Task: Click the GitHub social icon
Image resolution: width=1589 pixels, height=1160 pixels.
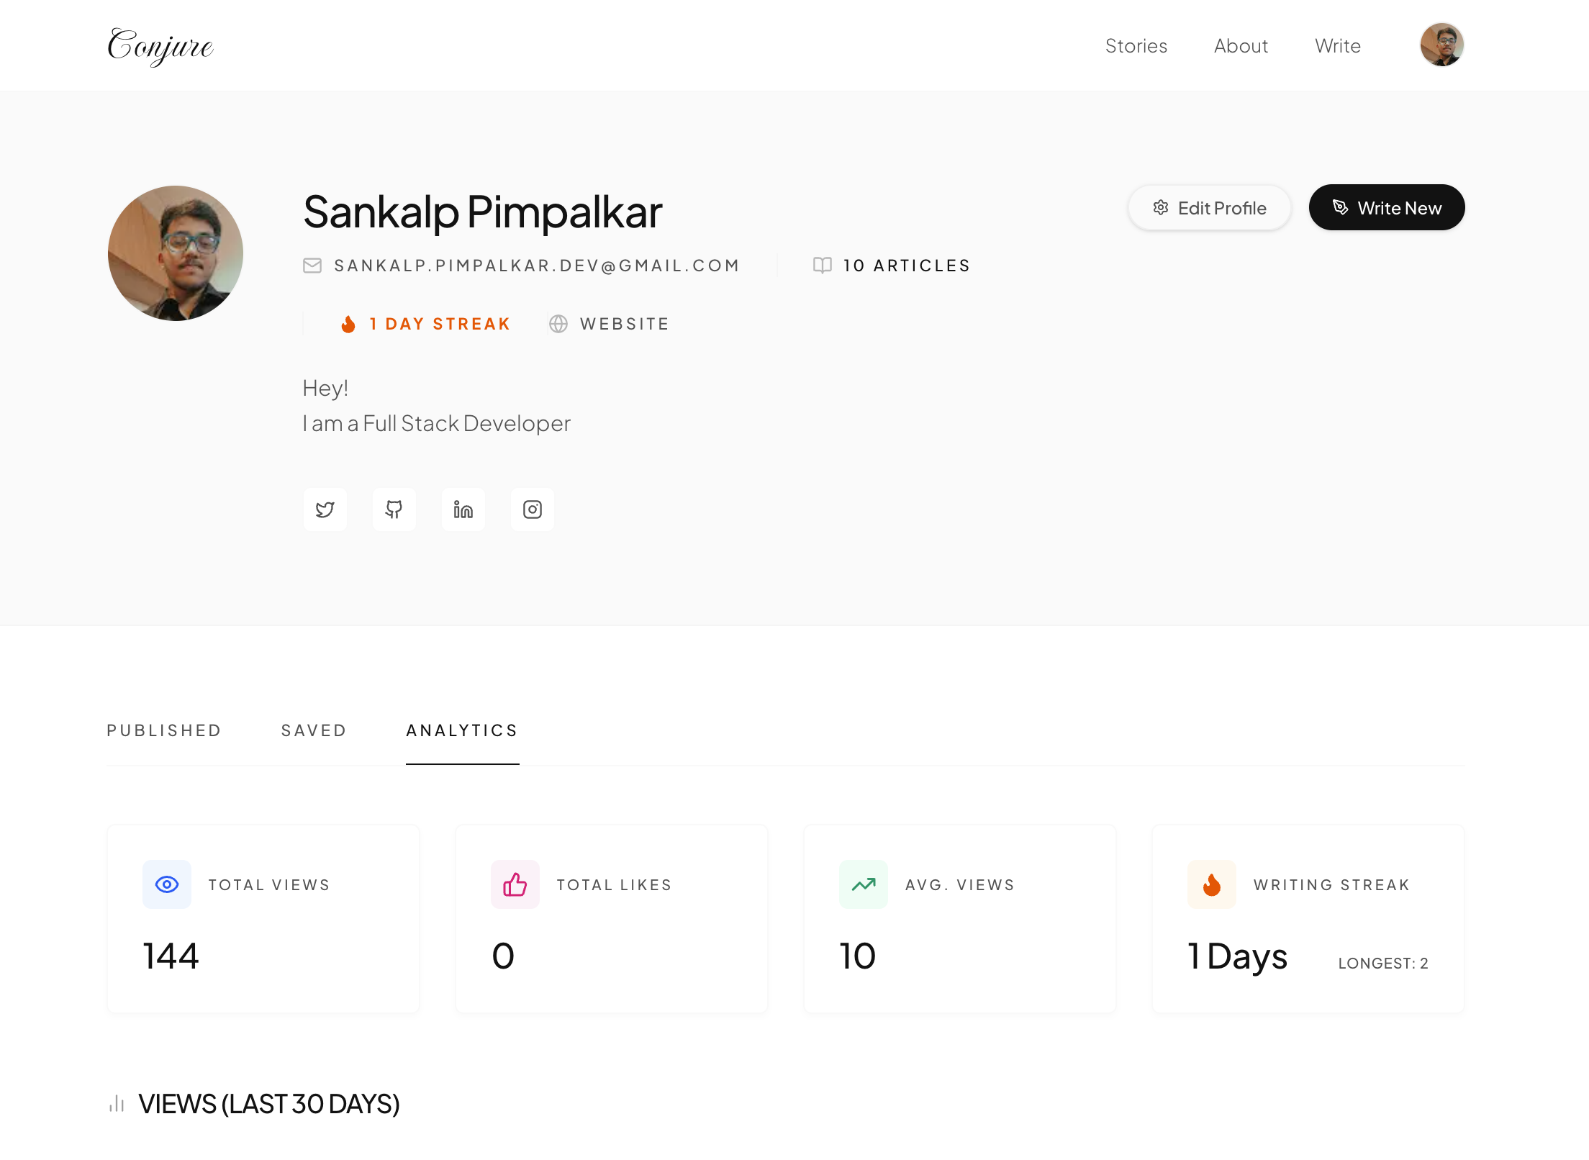Action: point(394,509)
